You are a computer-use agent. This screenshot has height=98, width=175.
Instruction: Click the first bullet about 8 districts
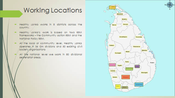pos(51,26)
